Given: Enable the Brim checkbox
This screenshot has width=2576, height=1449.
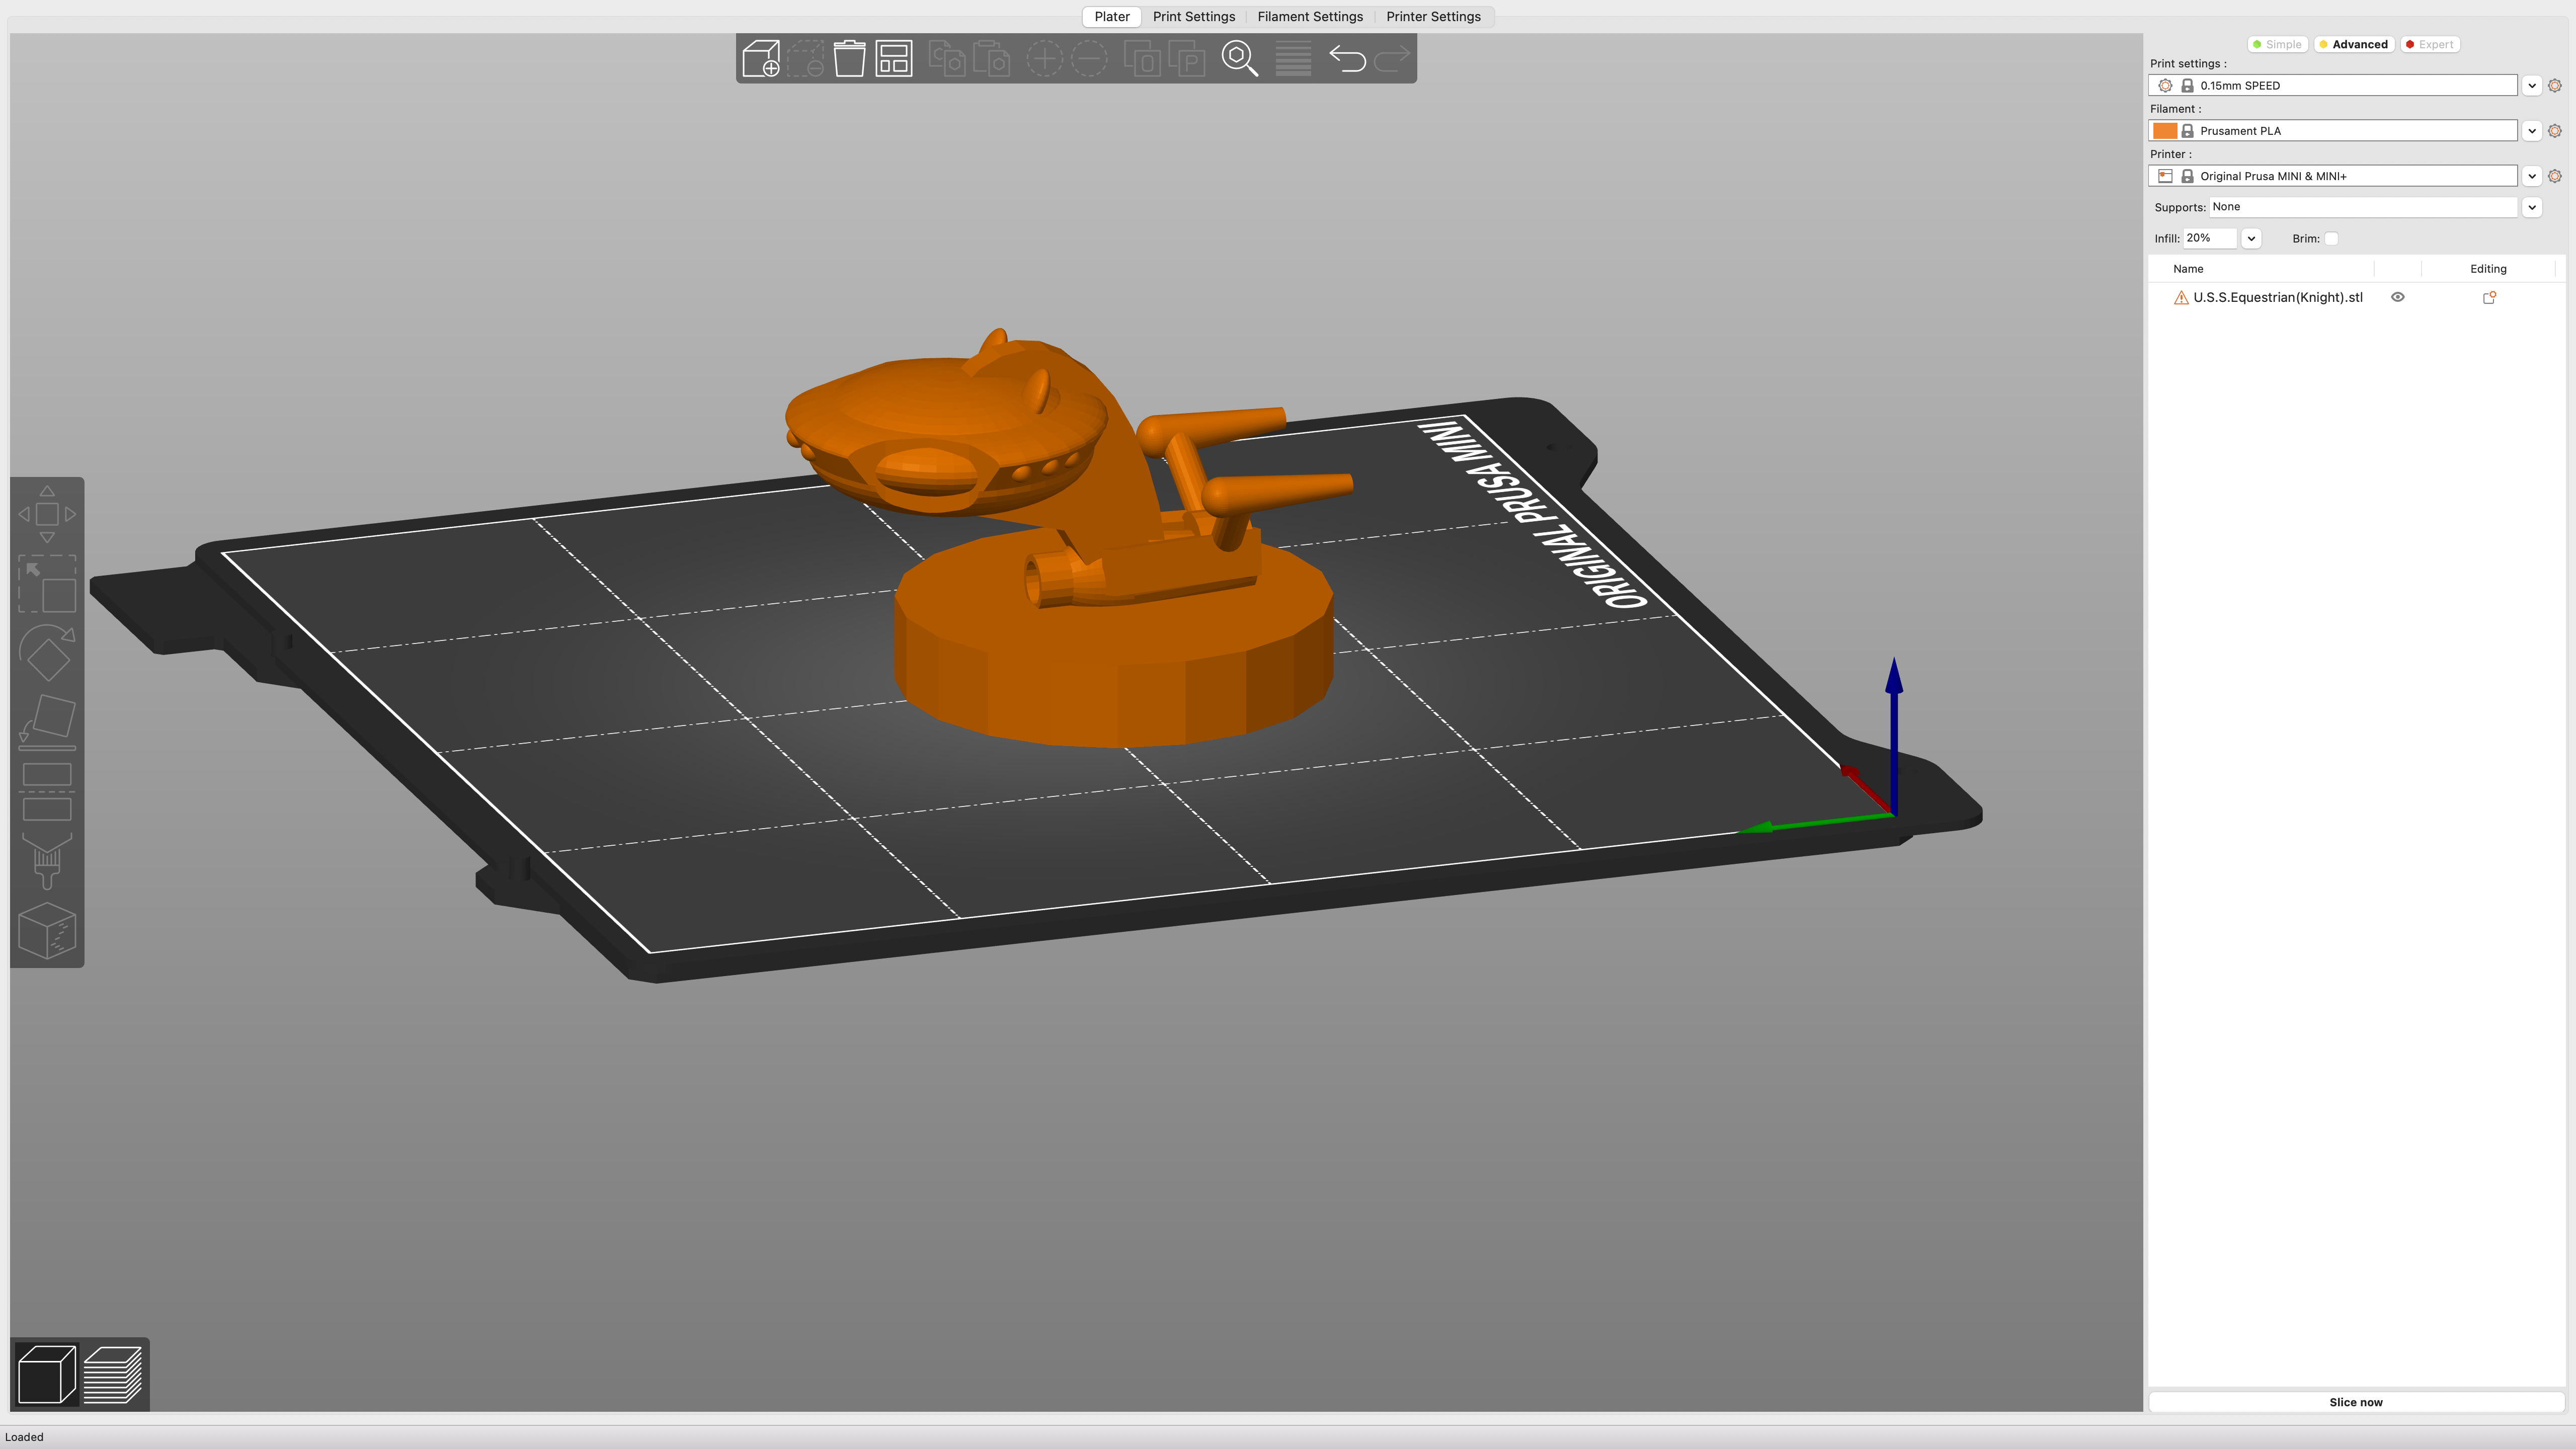Looking at the screenshot, I should coord(2331,239).
